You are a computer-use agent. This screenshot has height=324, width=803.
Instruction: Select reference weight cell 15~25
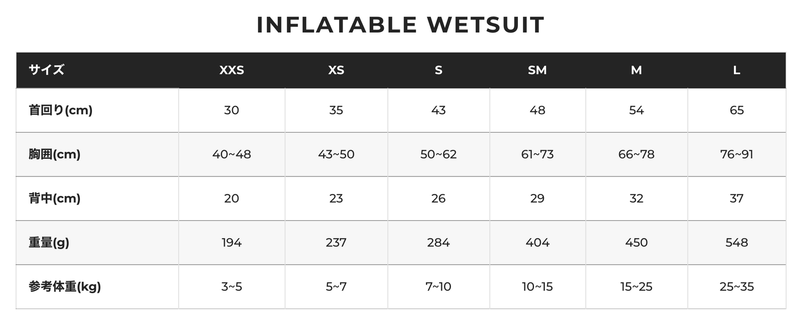click(x=636, y=287)
